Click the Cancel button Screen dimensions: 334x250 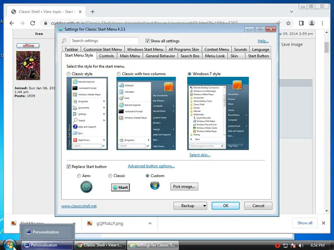258,206
